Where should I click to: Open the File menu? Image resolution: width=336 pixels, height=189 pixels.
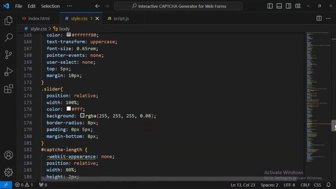pos(18,6)
